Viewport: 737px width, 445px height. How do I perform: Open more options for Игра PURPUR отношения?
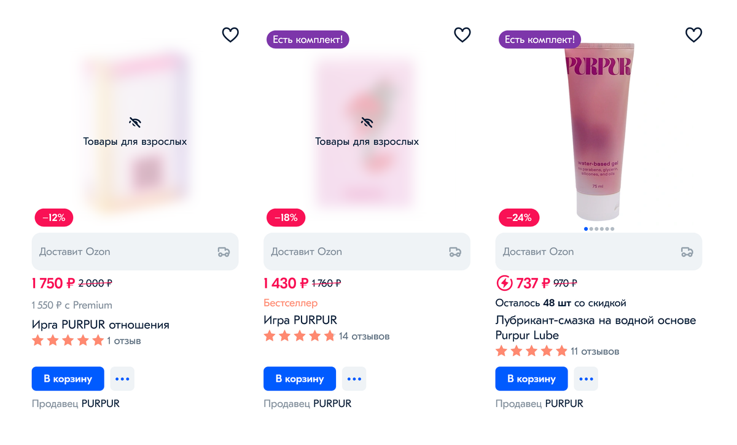(122, 379)
